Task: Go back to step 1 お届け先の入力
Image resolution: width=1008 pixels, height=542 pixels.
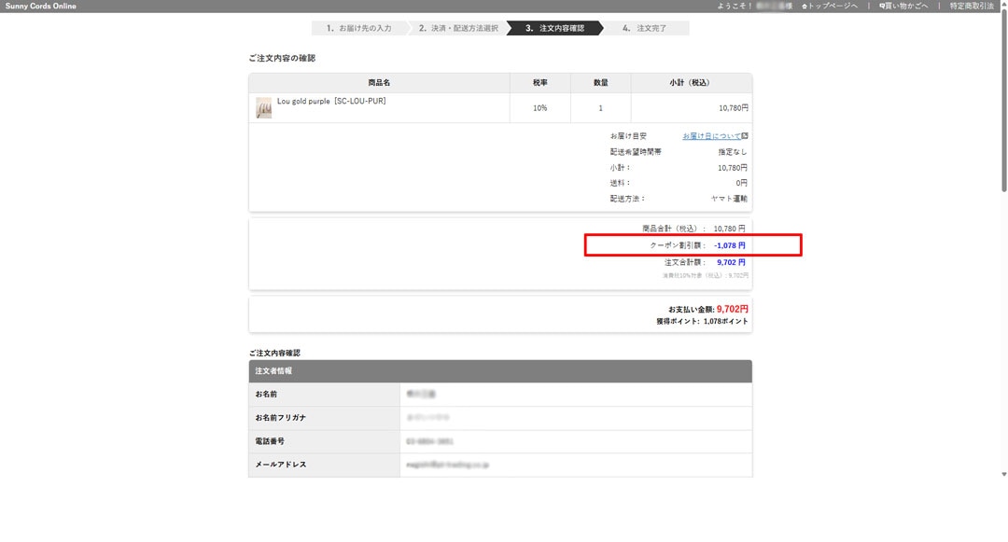Action: click(358, 28)
